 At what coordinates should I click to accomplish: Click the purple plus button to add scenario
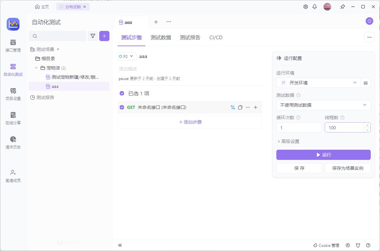[x=104, y=36]
